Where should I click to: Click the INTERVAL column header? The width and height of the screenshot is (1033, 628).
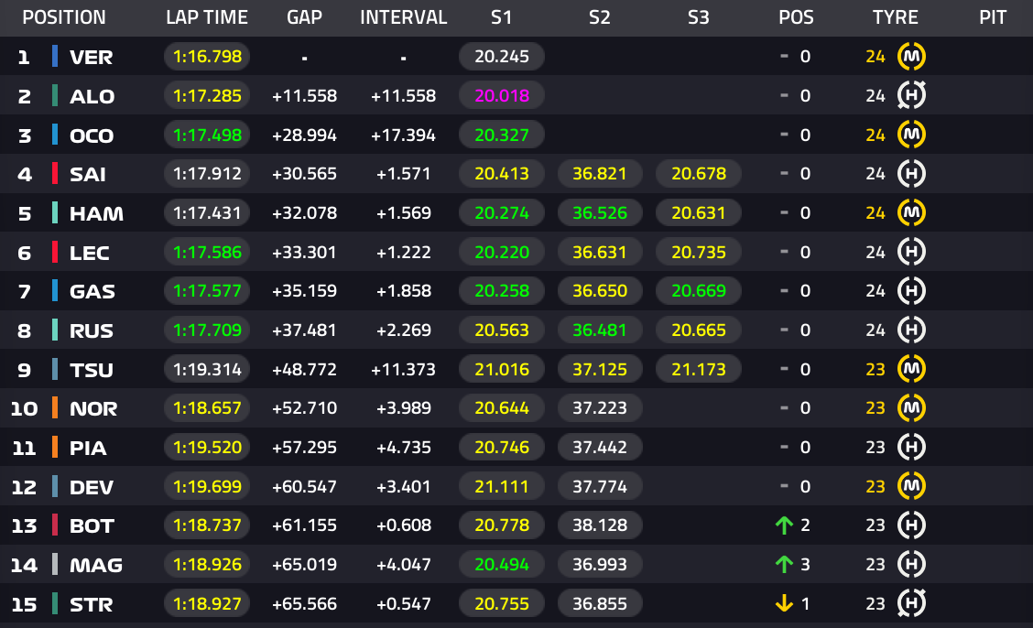pyautogui.click(x=404, y=17)
